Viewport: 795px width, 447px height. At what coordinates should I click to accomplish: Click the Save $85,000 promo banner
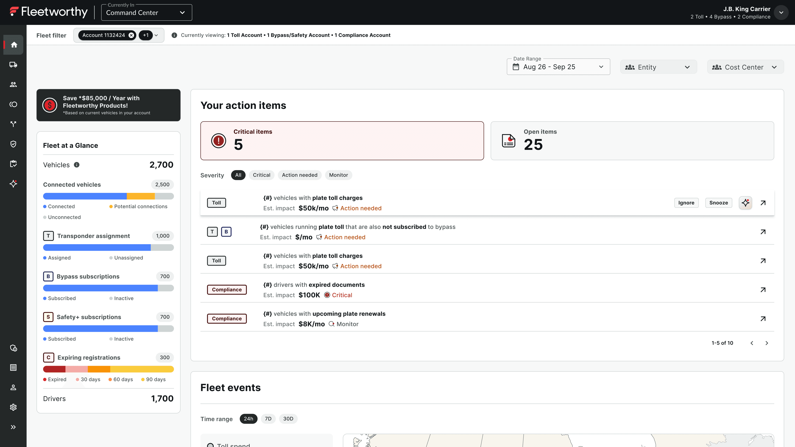(108, 105)
